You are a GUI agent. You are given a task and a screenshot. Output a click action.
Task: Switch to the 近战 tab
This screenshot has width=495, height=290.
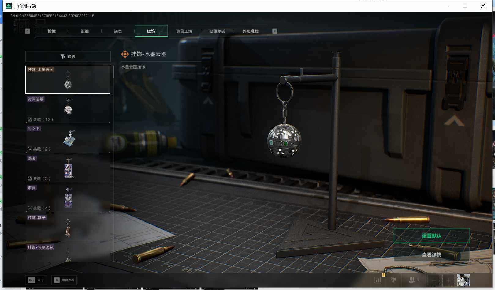click(x=85, y=31)
